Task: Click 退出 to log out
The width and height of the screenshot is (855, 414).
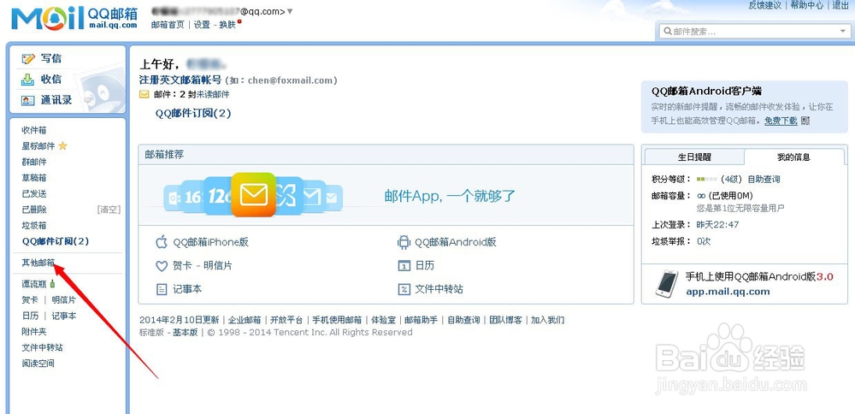Action: pyautogui.click(x=840, y=5)
